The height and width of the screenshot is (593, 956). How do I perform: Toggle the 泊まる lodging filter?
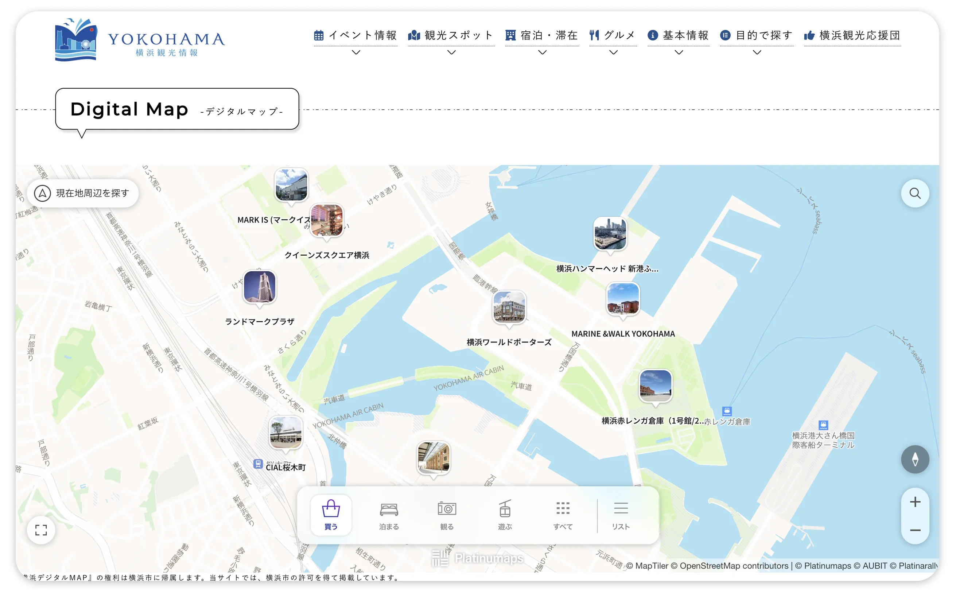pos(389,515)
